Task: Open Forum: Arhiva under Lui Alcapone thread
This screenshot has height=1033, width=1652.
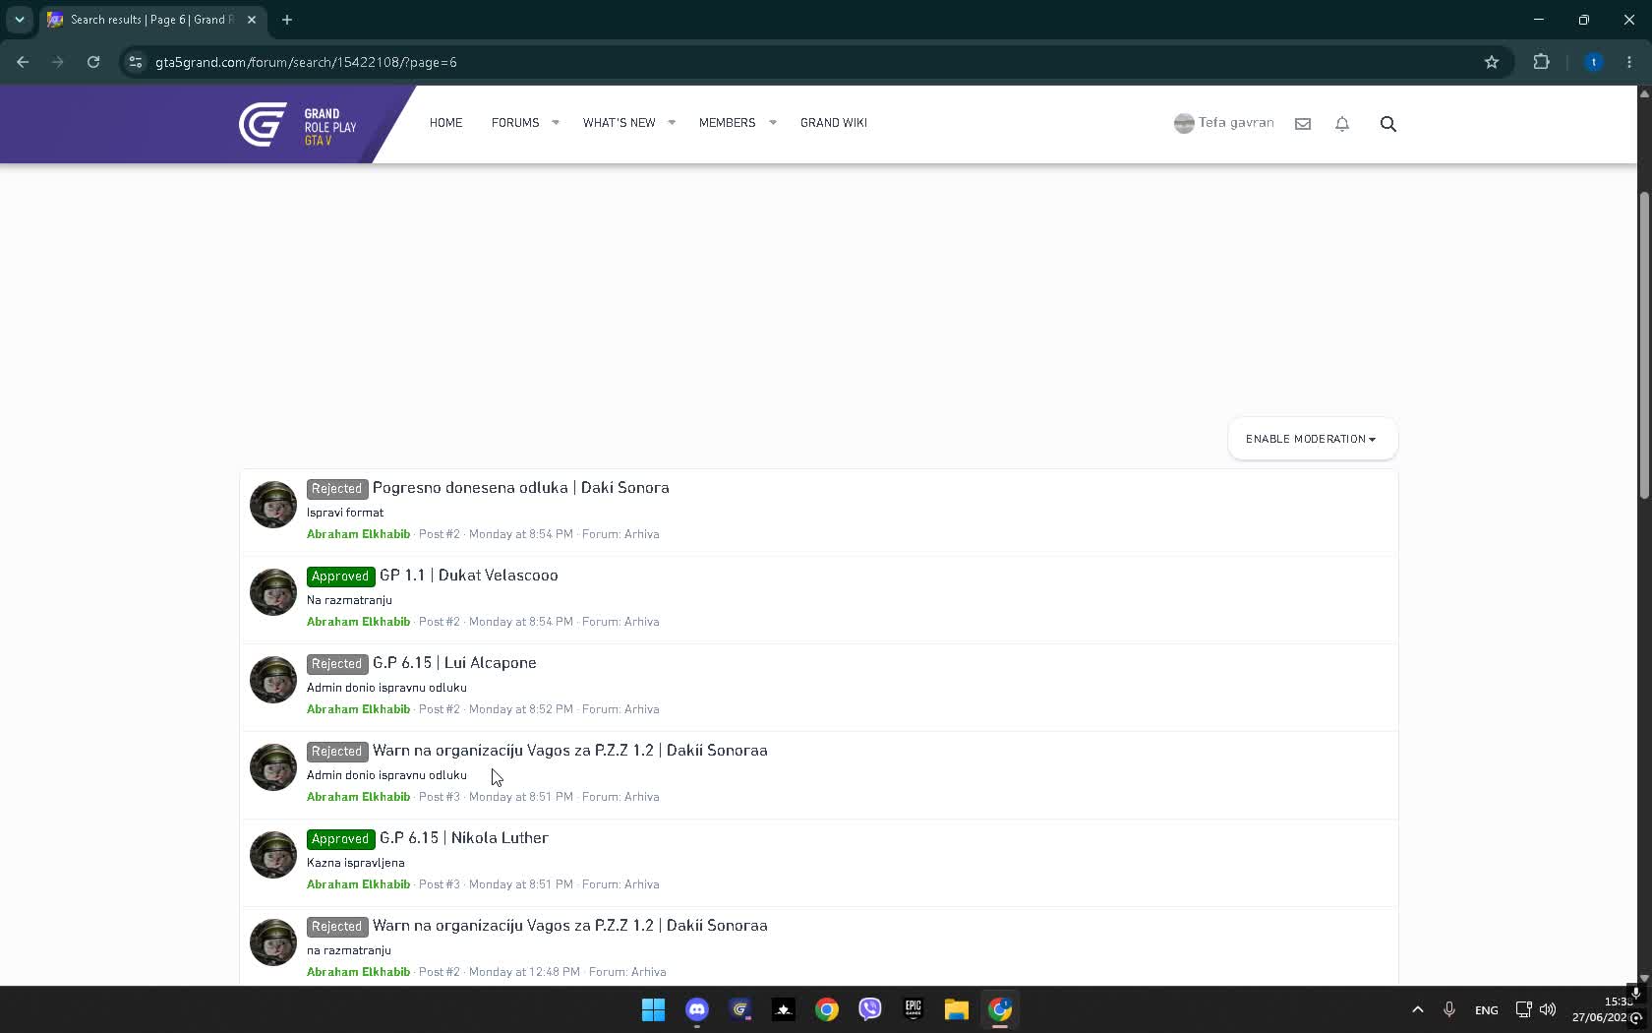Action: (620, 709)
